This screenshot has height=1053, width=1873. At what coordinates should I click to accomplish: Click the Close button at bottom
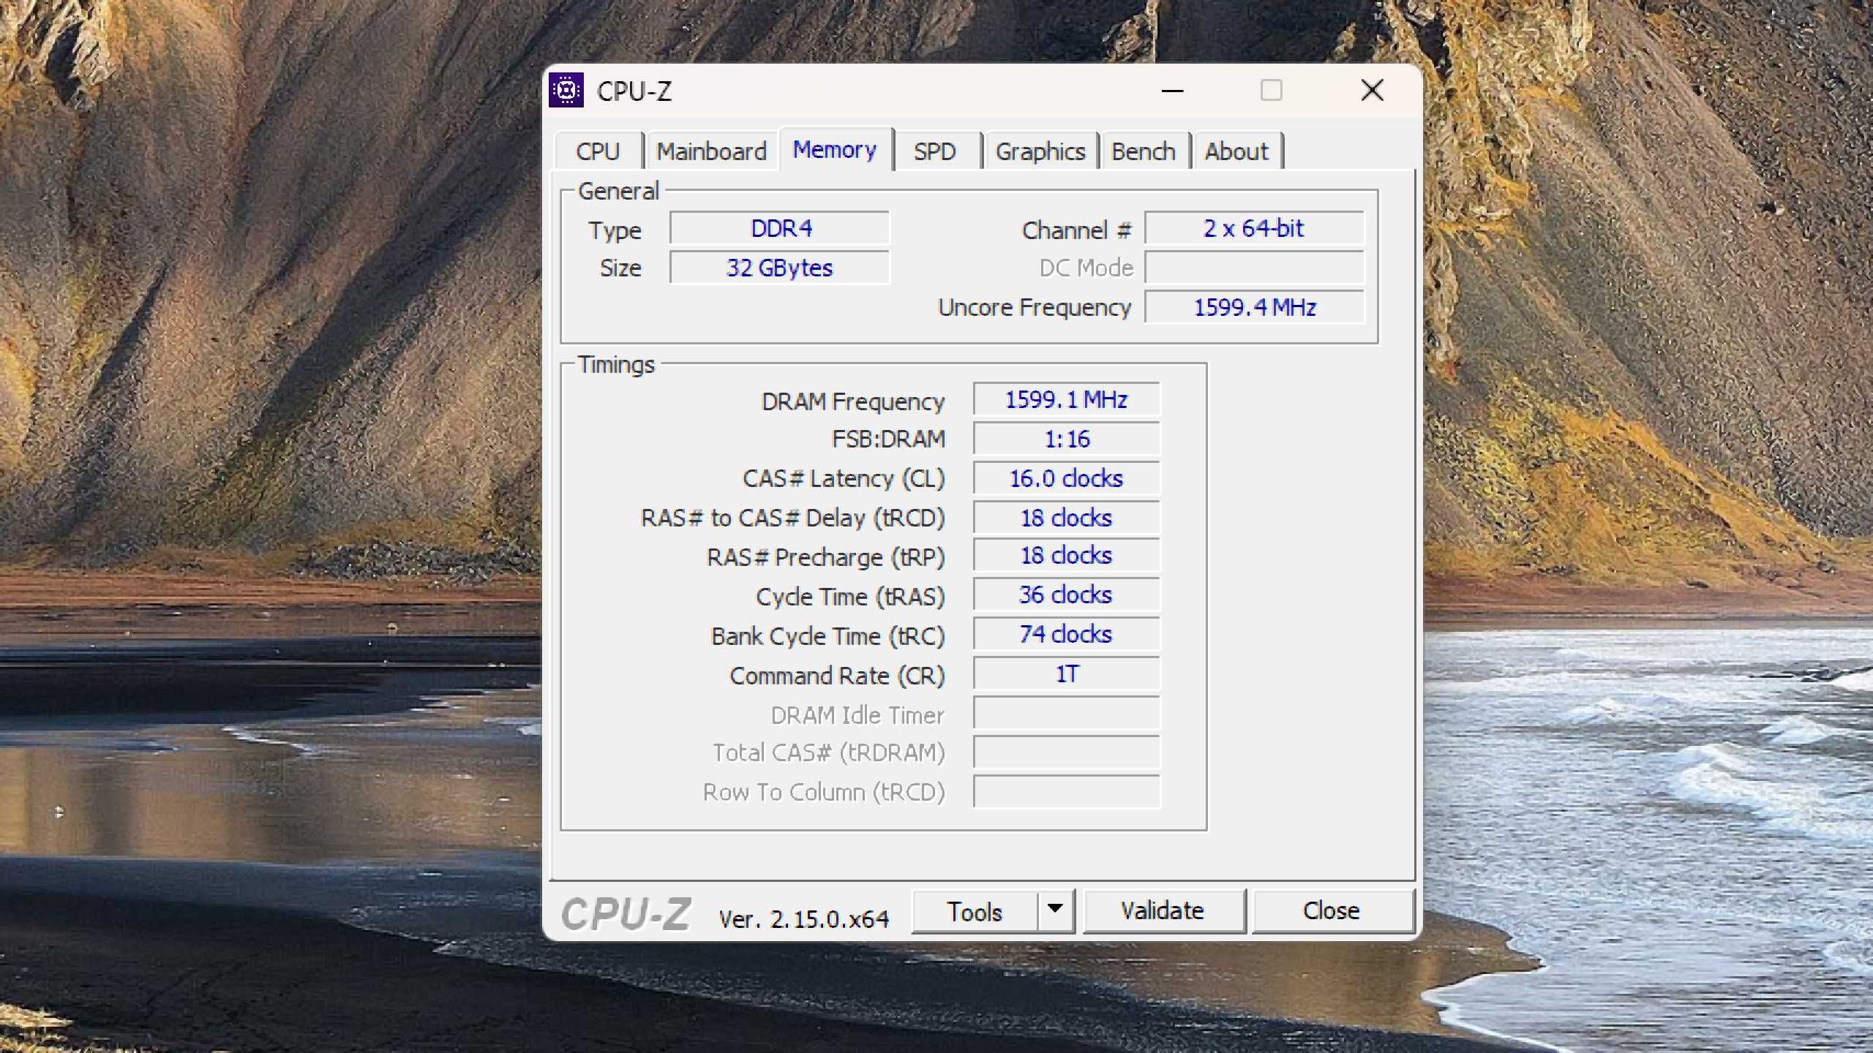pyautogui.click(x=1332, y=911)
